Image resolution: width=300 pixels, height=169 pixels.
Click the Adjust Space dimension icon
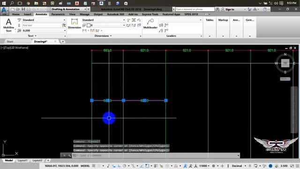134,20
